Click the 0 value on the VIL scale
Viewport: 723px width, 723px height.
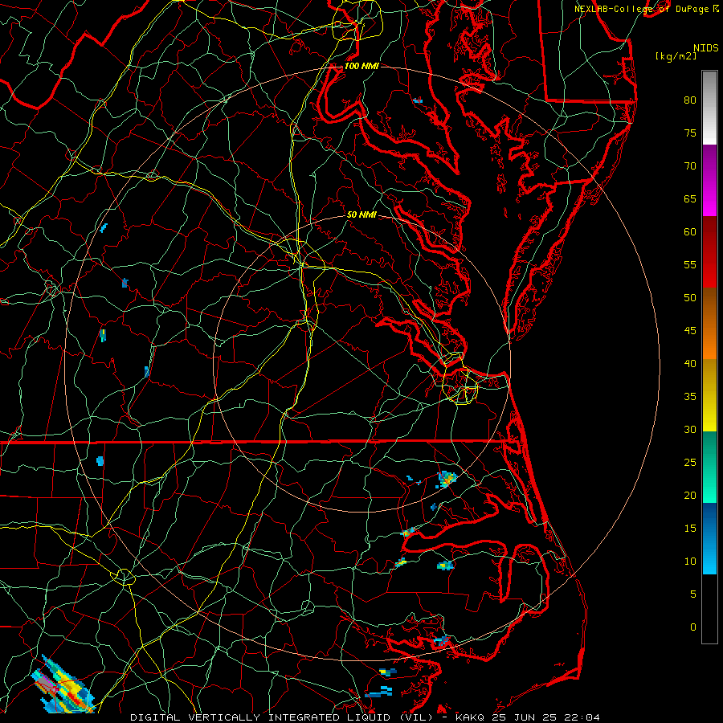coord(693,627)
